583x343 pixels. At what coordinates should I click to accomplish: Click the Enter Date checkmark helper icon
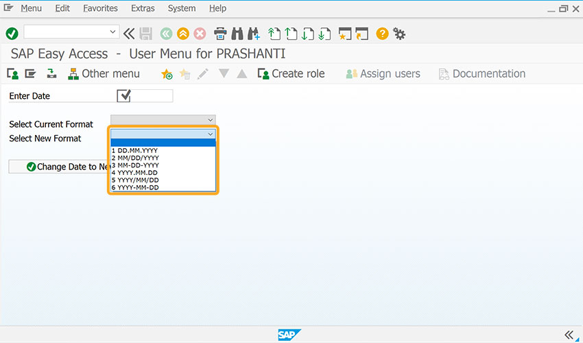[x=124, y=95]
